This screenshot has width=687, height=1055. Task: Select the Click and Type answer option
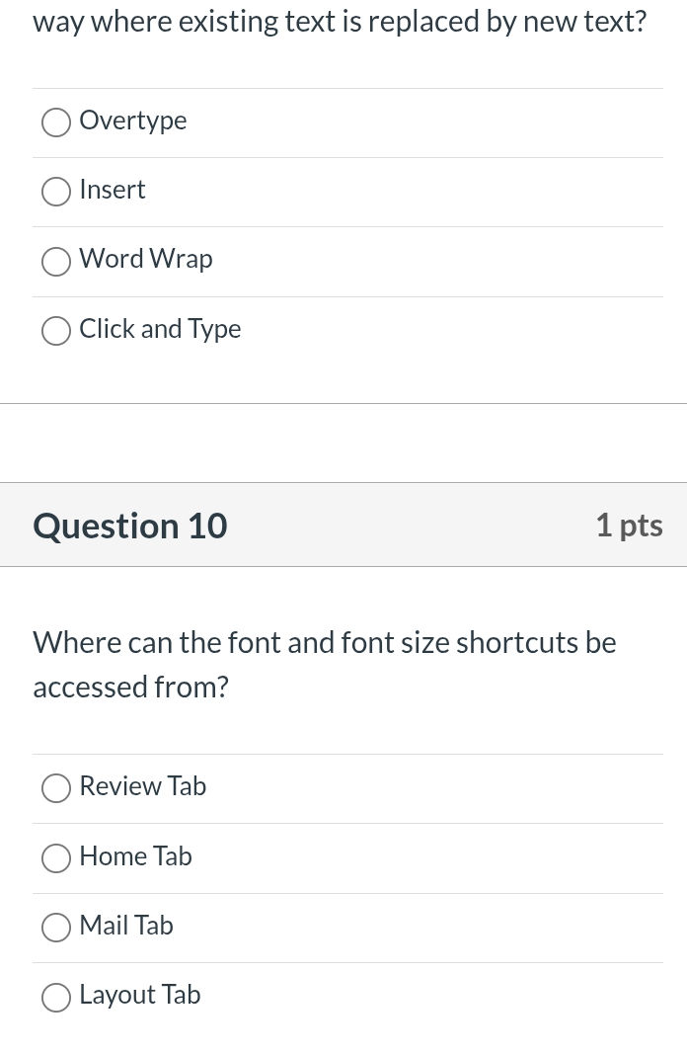click(x=56, y=331)
